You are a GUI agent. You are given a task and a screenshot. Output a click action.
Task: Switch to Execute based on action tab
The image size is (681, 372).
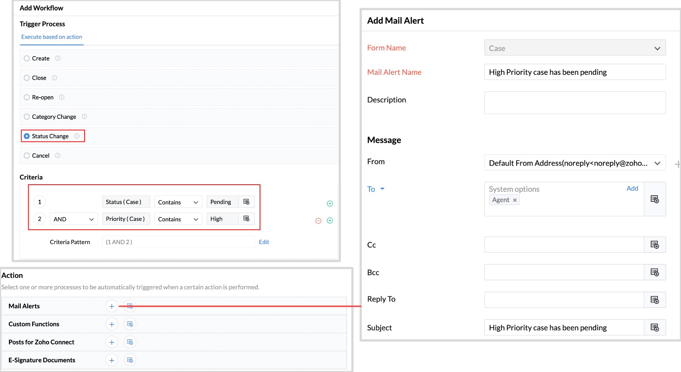coord(51,37)
